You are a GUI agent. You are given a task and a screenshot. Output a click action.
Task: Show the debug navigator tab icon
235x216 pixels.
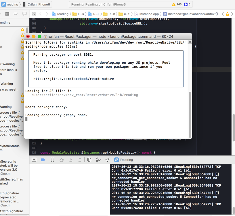pos(7,14)
